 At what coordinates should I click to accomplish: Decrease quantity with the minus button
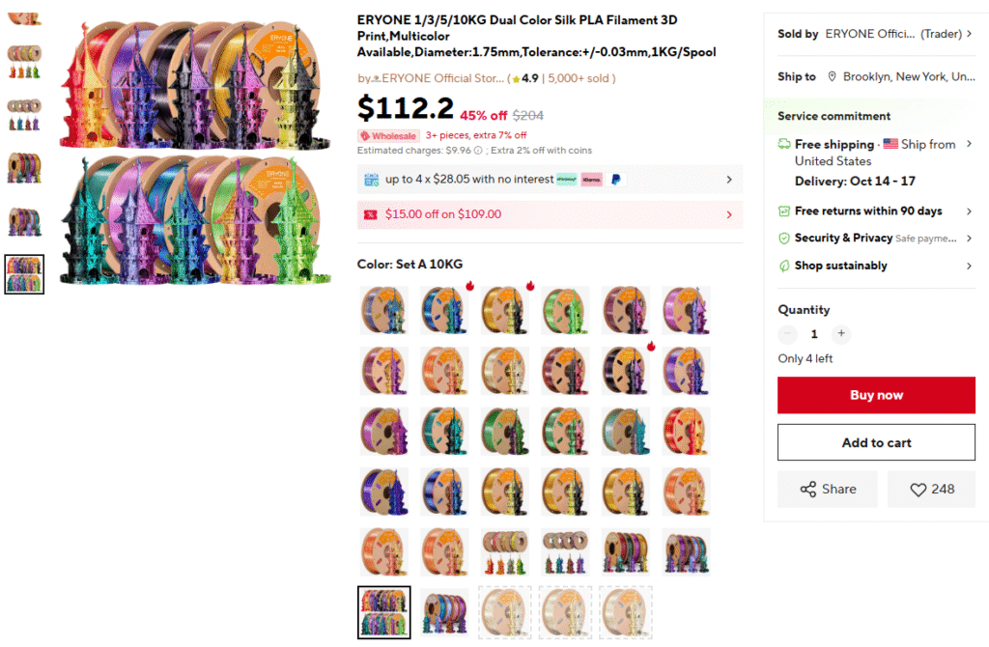(x=788, y=334)
